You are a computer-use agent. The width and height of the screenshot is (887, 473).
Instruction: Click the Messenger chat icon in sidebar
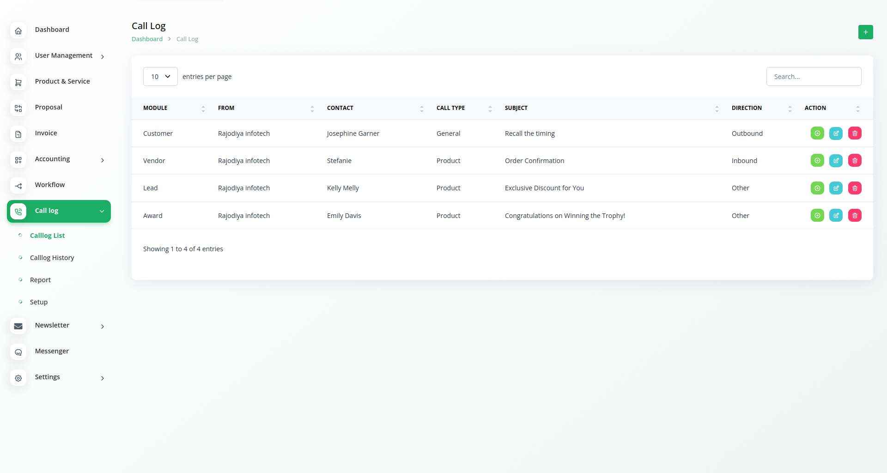(x=18, y=352)
